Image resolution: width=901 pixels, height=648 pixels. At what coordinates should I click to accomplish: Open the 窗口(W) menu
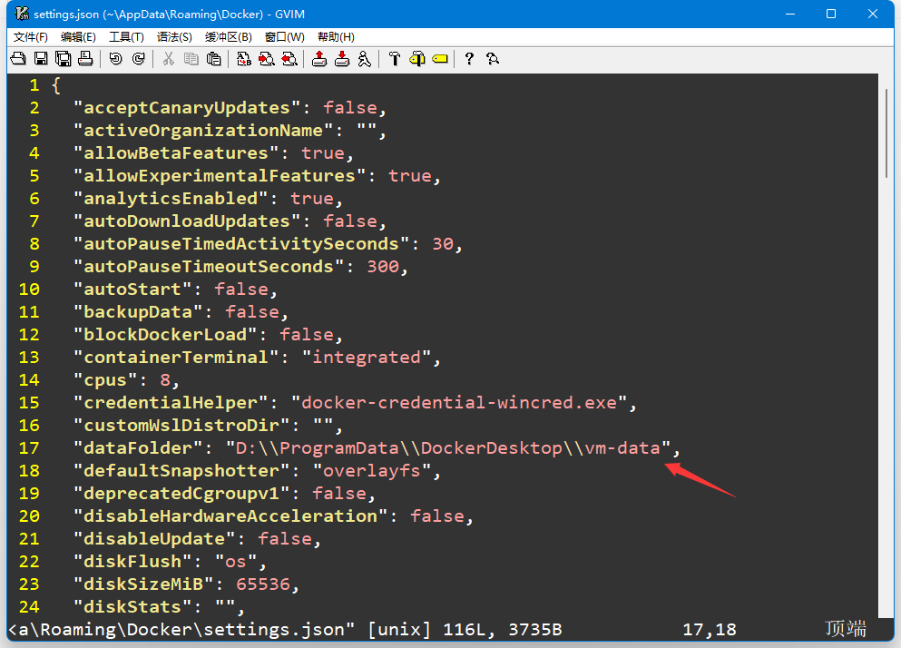pos(284,37)
